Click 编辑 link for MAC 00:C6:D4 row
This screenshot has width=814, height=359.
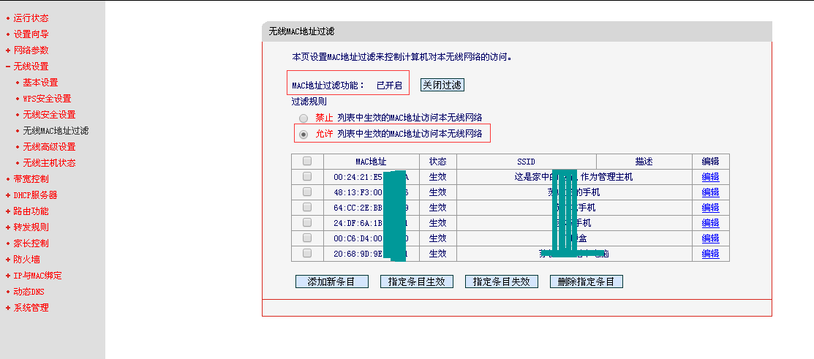point(711,238)
